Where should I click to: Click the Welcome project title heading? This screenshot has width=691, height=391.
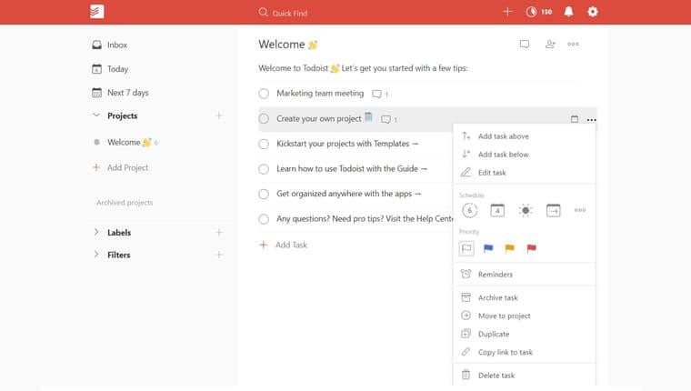[x=288, y=45]
